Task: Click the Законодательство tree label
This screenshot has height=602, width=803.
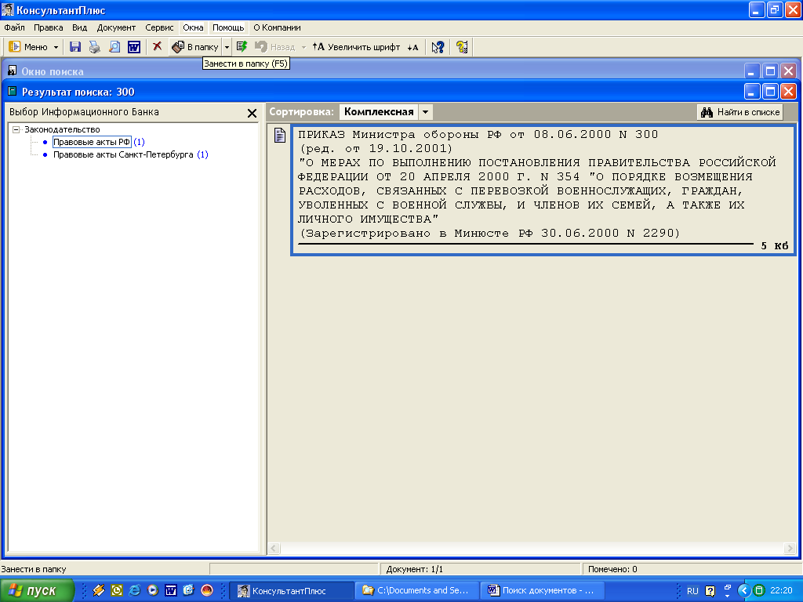Action: pos(62,129)
